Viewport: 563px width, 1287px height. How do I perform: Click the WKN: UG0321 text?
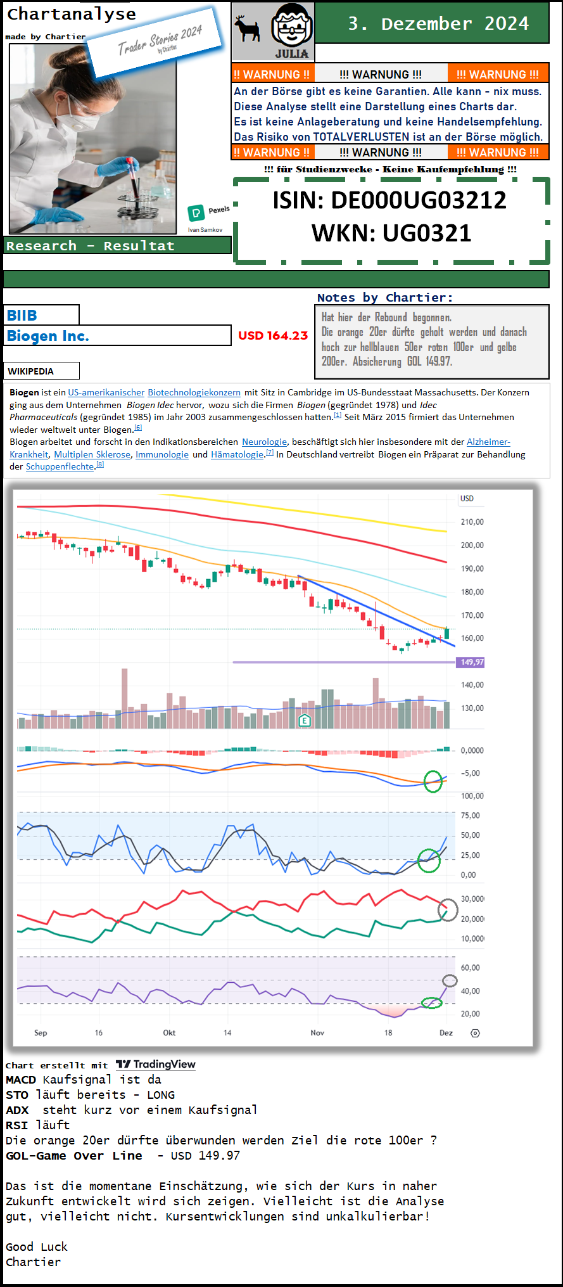[x=391, y=233]
